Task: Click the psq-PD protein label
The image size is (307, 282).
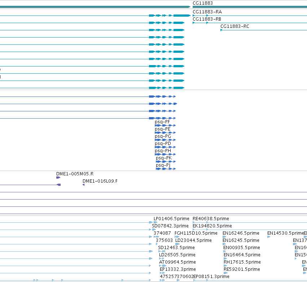Action: coord(163,144)
